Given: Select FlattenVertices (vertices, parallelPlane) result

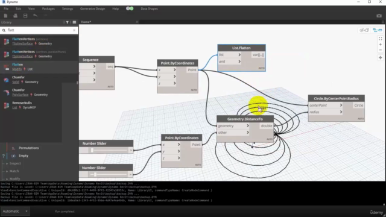Looking at the screenshot, I should coord(39,54).
